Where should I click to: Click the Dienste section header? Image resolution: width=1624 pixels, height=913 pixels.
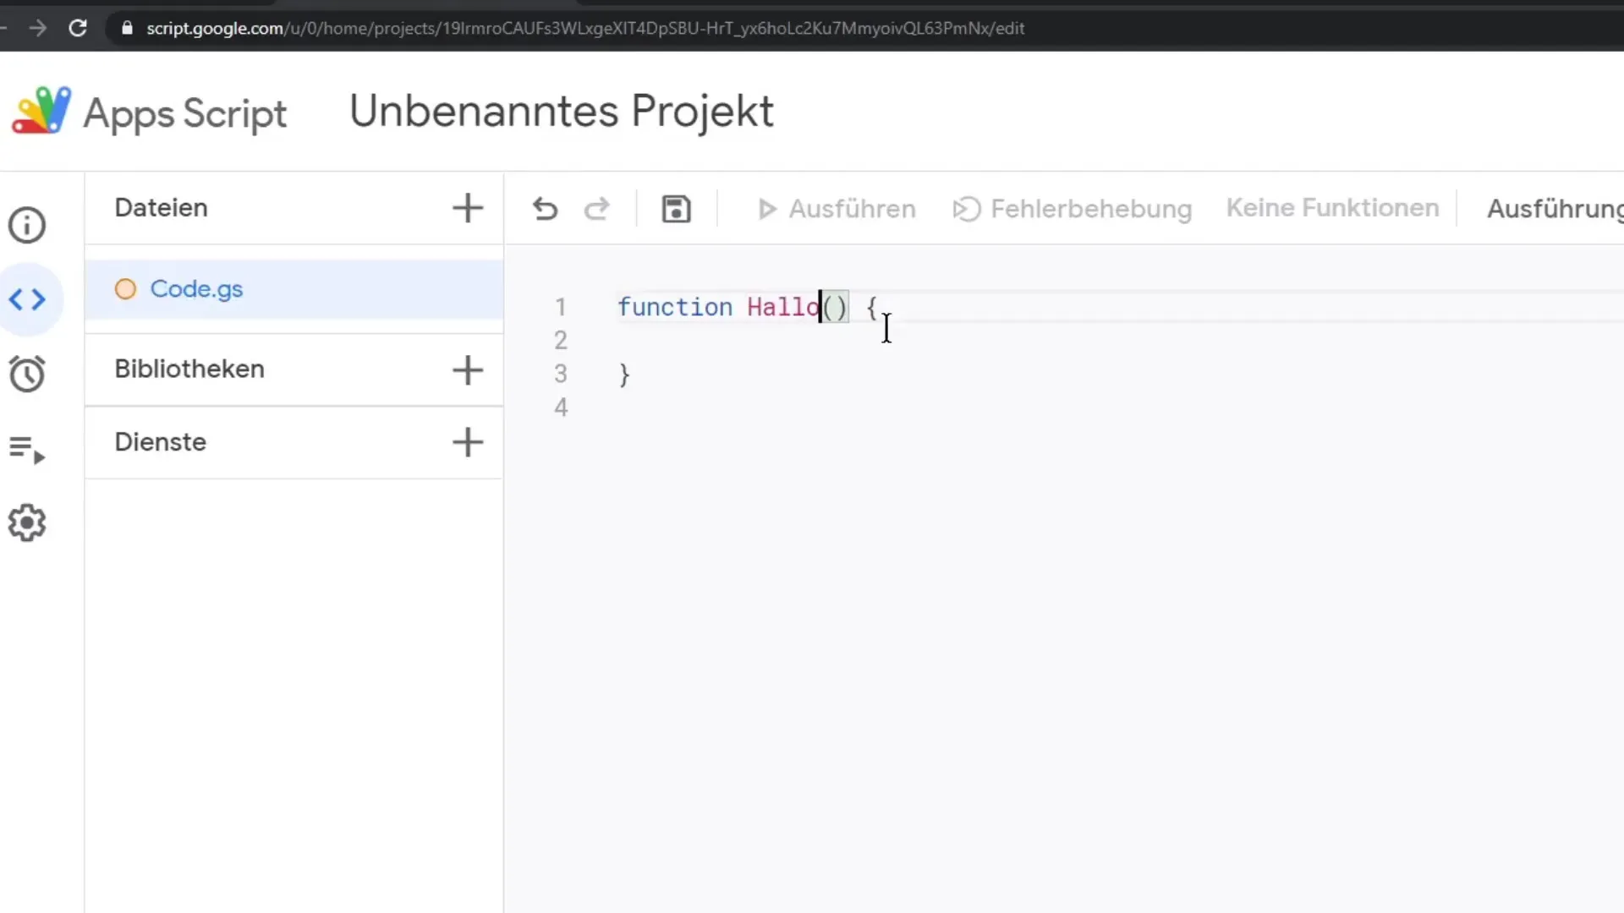160,442
